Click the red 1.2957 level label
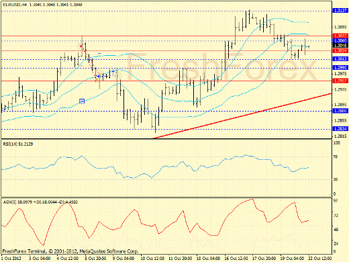This screenshot has height=262, width=349. 340,81
